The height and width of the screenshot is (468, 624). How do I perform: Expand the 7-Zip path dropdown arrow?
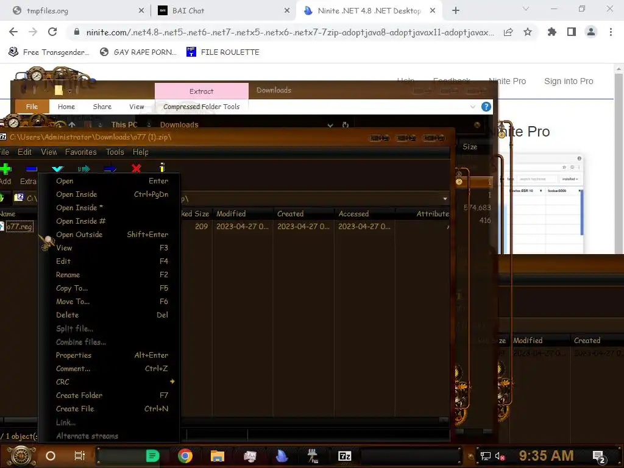tap(444, 198)
